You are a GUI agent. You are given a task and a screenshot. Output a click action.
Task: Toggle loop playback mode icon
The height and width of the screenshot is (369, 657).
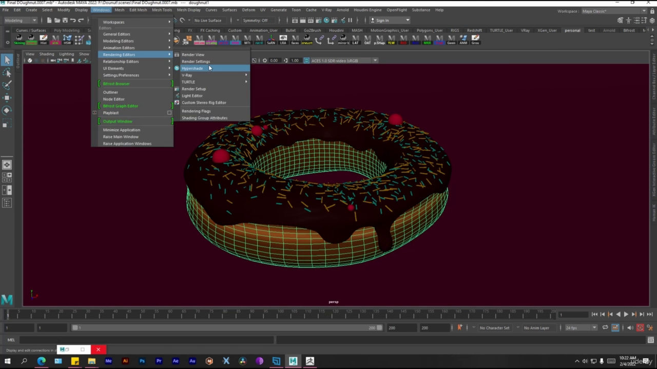[x=605, y=328]
